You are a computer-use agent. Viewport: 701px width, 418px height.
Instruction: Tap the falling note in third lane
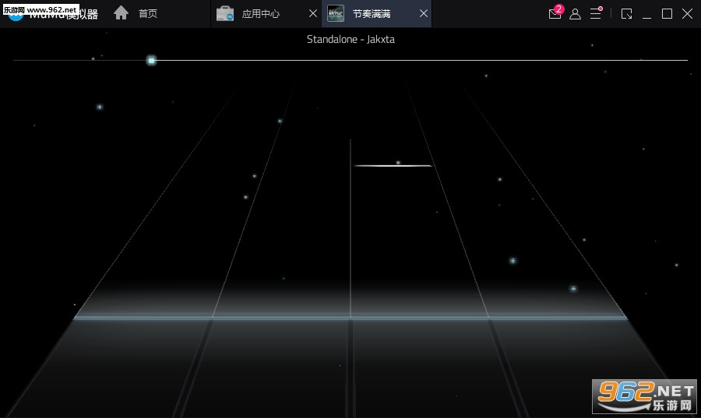pyautogui.click(x=393, y=165)
